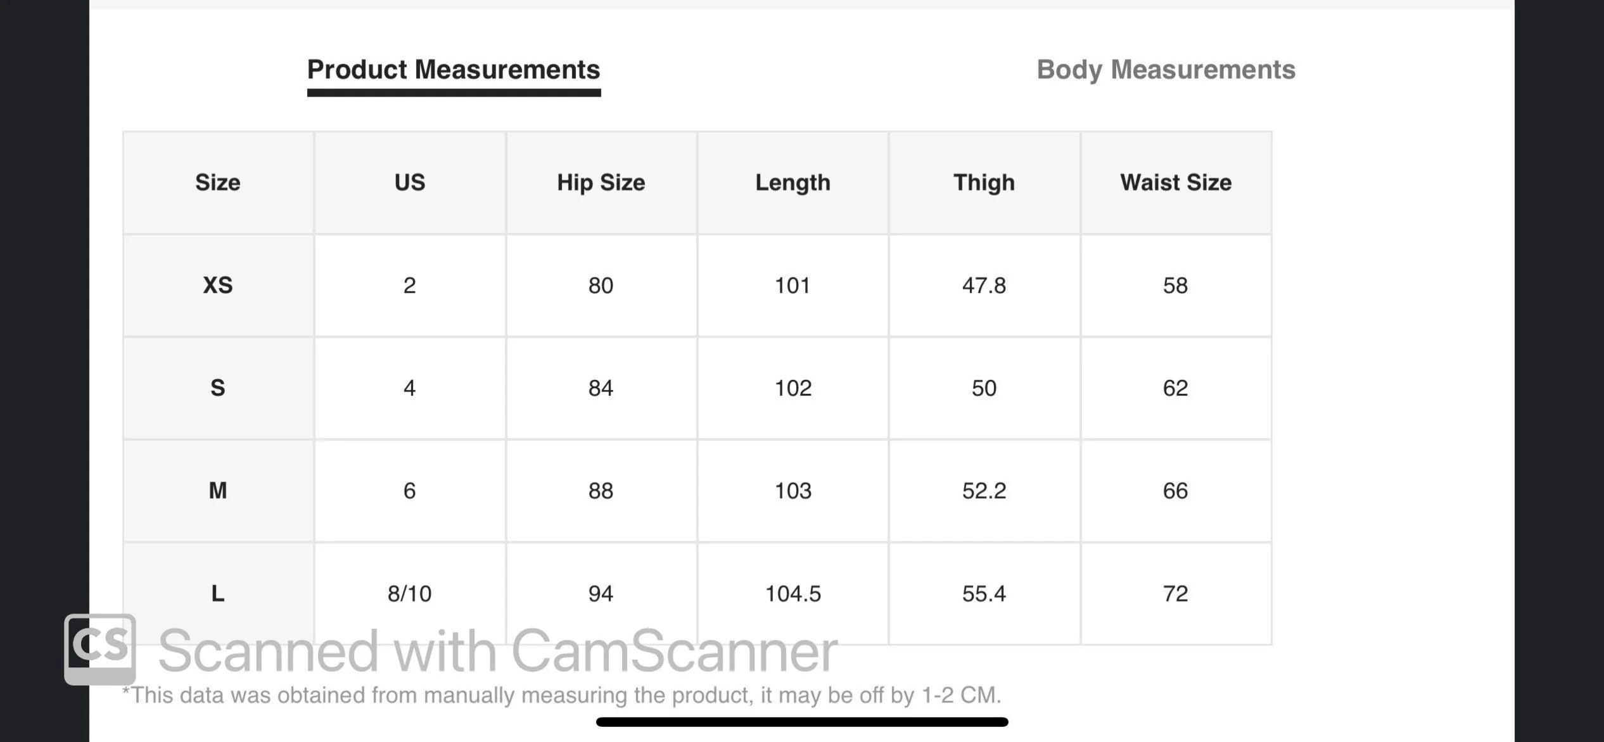
Task: Select the Product Measurements tab
Action: [454, 70]
